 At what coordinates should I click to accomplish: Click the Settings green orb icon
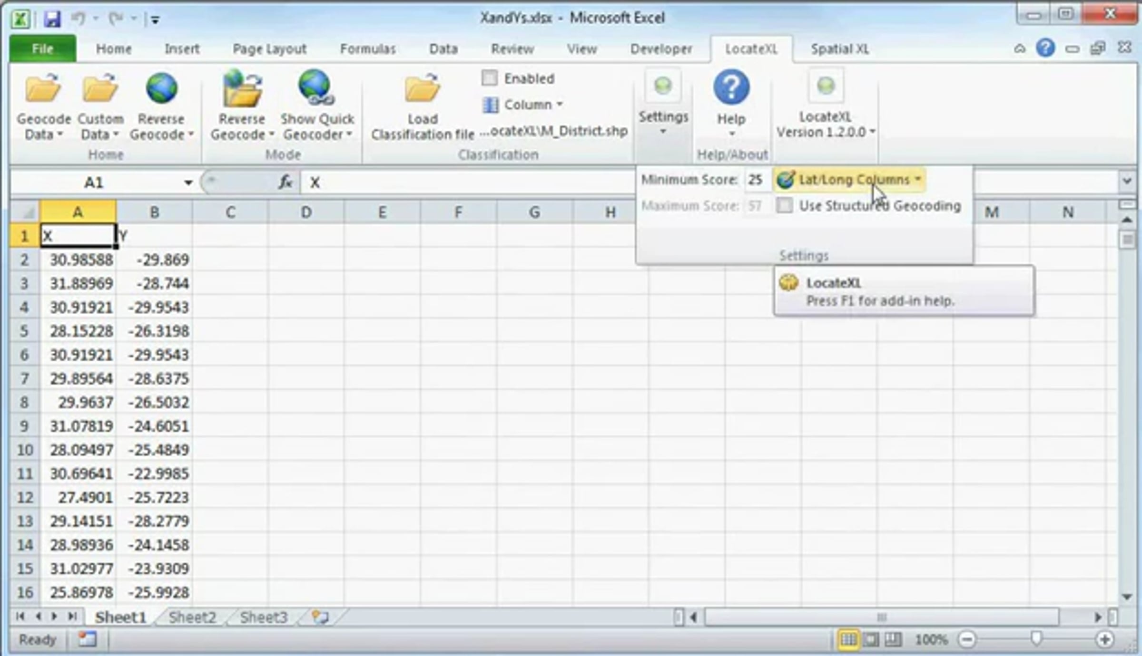point(663,86)
